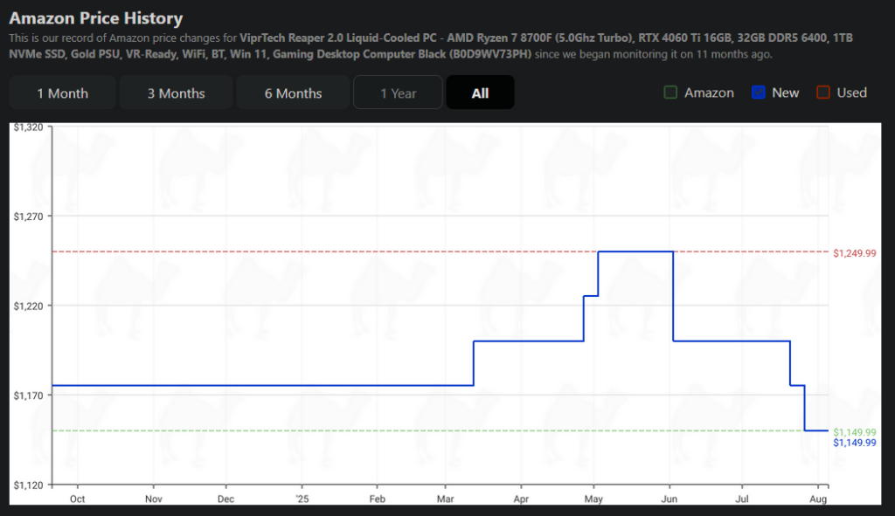The image size is (895, 516).
Task: Click the green $1,149.99 lowest price label
Action: 855,432
